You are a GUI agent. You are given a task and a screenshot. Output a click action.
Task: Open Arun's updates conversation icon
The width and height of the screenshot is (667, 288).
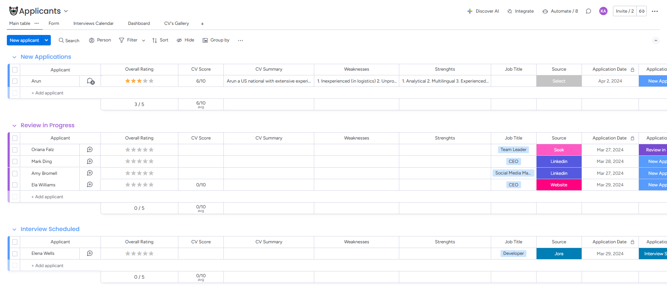pos(90,81)
